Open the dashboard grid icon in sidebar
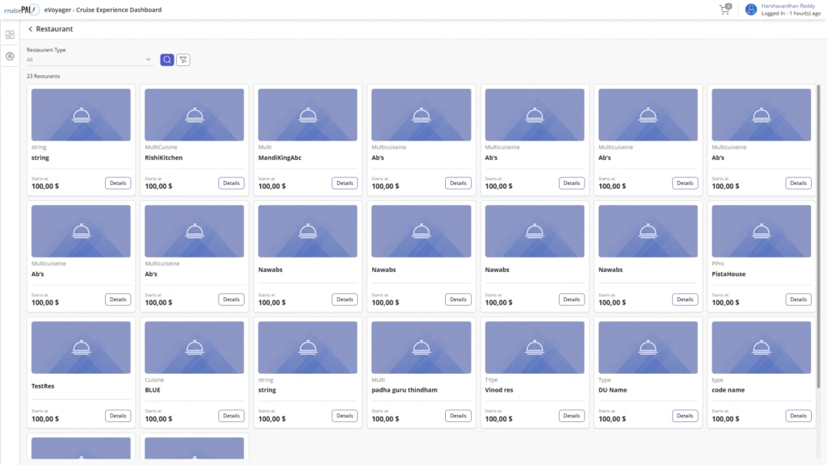 tap(10, 35)
